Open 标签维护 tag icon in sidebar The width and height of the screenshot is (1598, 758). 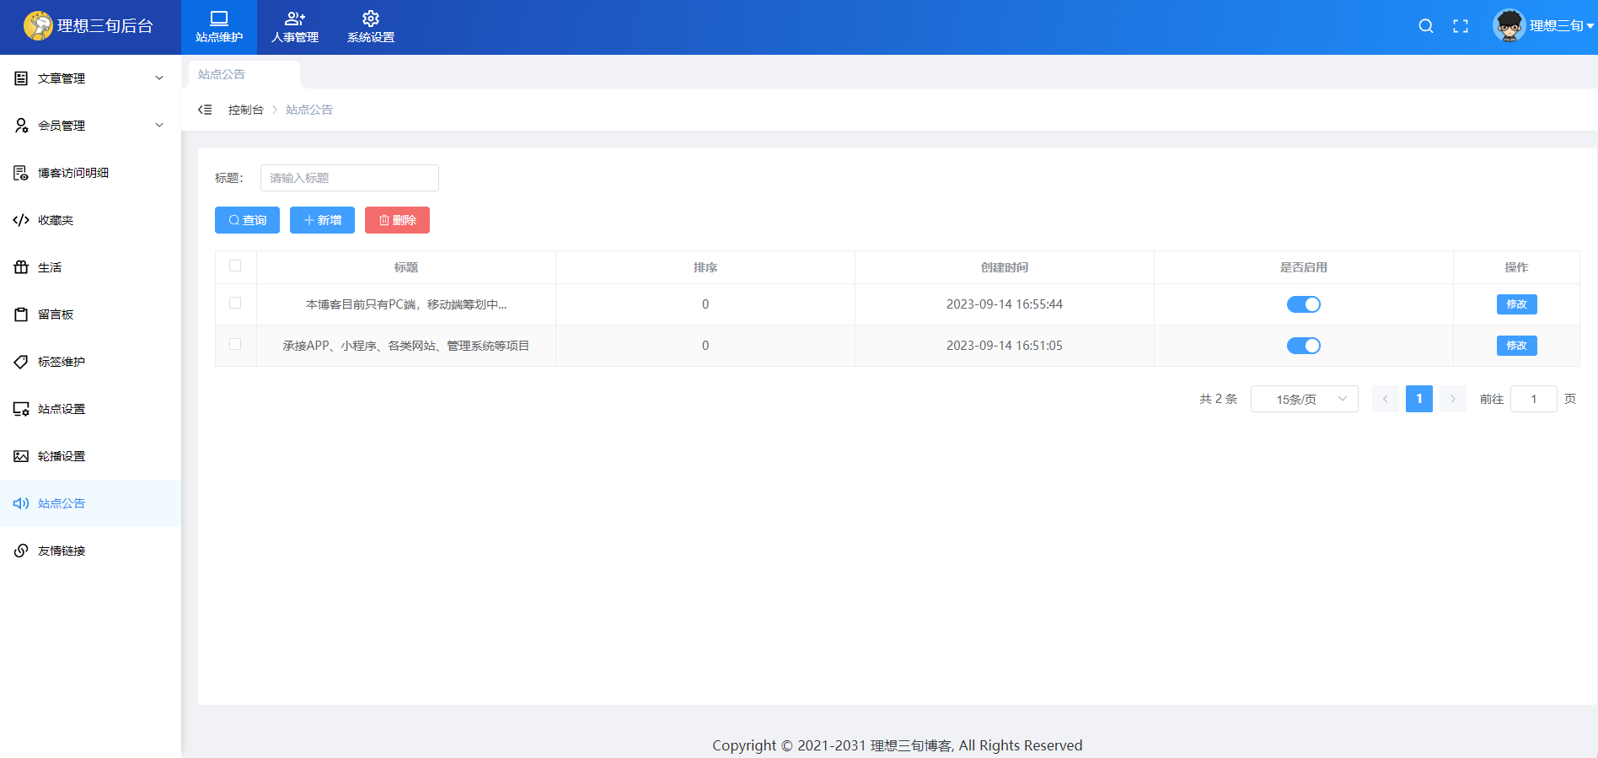21,362
